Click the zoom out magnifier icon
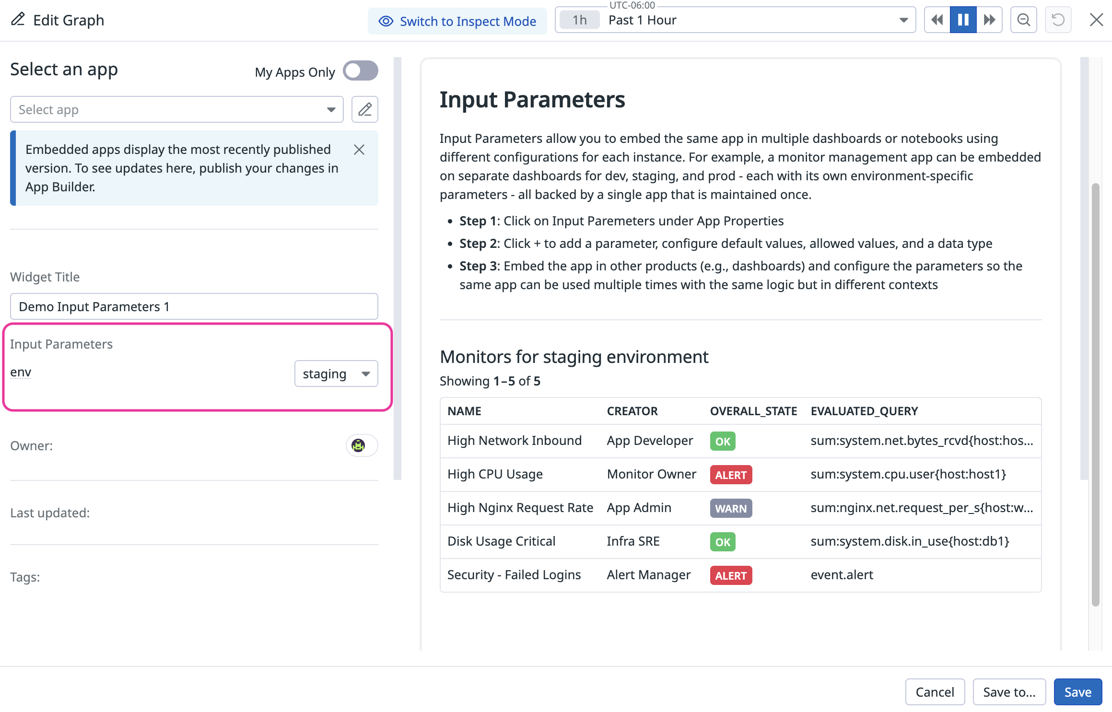Viewport: 1112px width, 712px height. tap(1023, 20)
